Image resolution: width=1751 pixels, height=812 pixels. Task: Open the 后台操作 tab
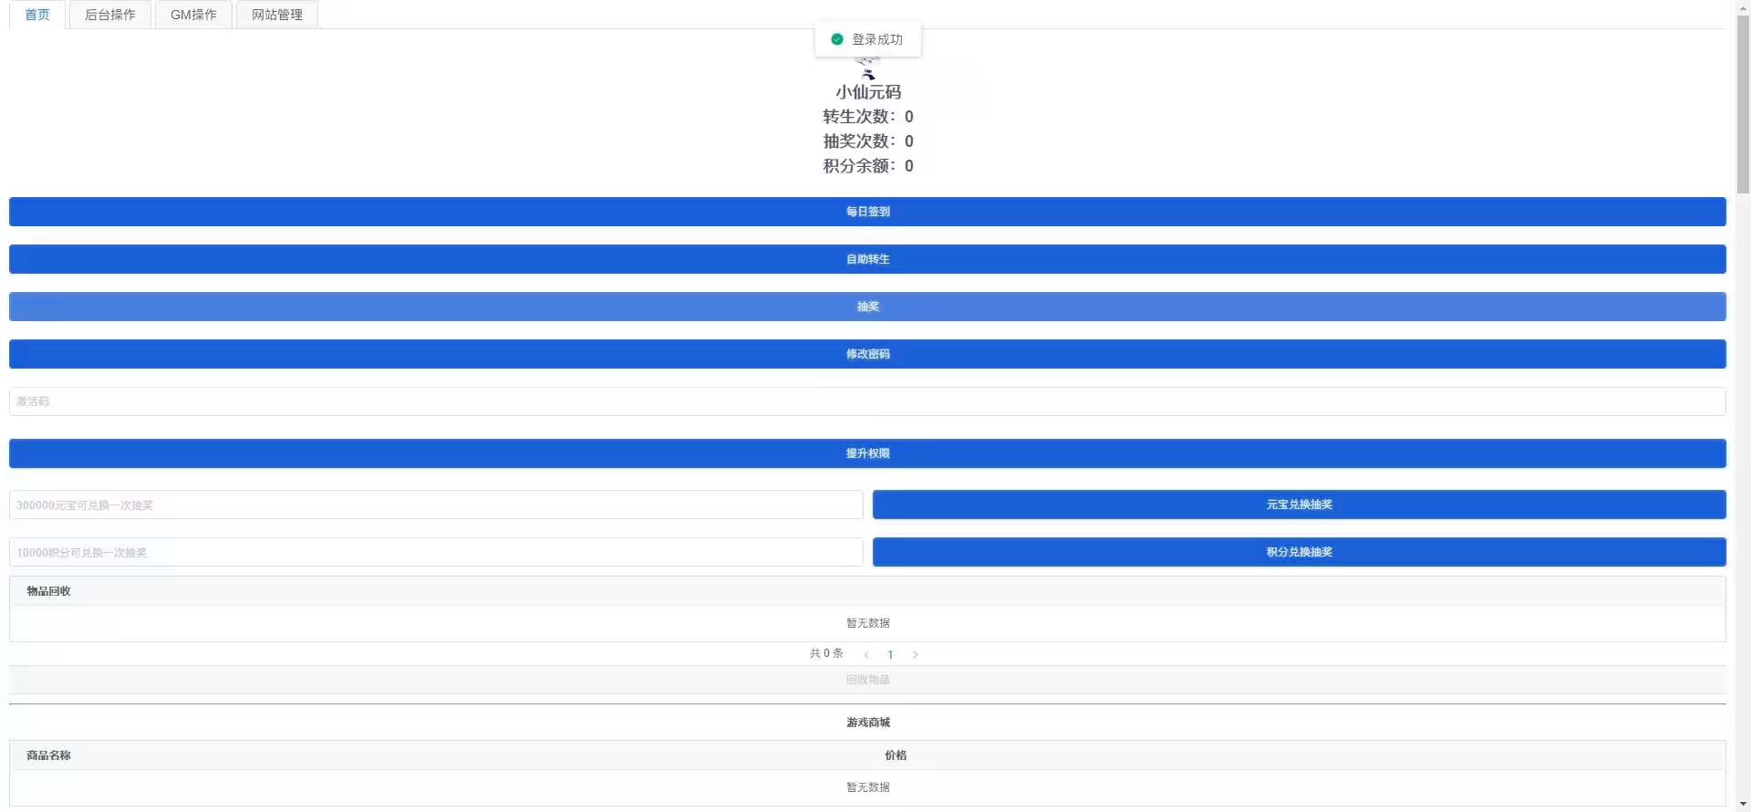[x=109, y=15]
